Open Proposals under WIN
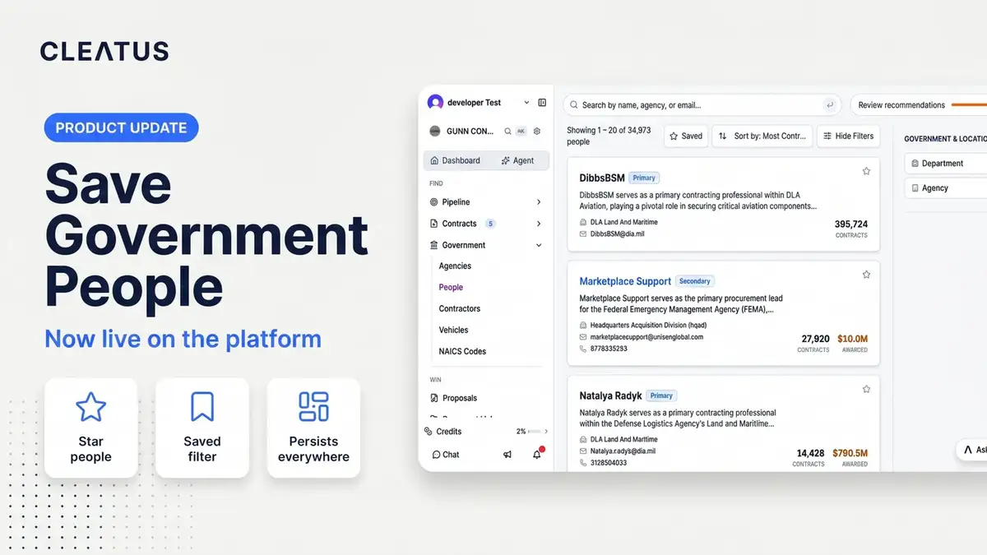Viewport: 987px width, 555px height. click(459, 398)
